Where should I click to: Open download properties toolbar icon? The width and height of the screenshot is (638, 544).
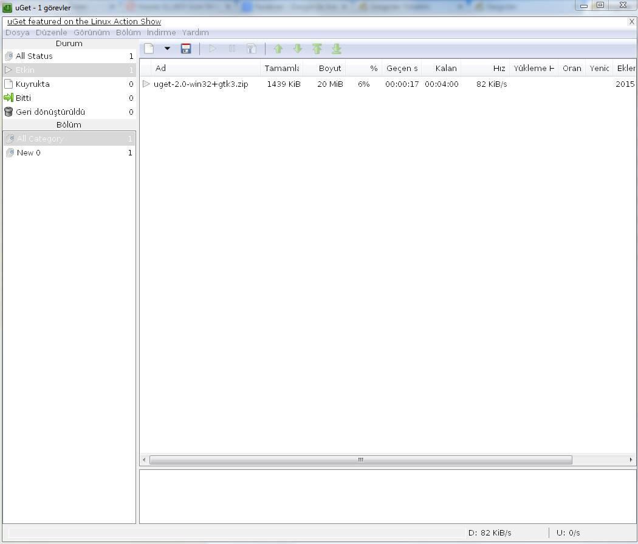252,49
